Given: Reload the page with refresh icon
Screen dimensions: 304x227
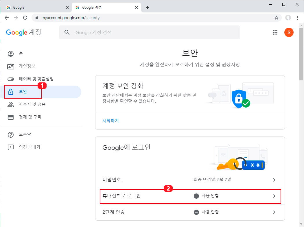Looking at the screenshot, I should [25, 18].
